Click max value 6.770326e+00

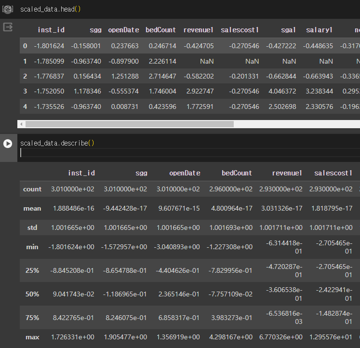pyautogui.click(x=281, y=337)
